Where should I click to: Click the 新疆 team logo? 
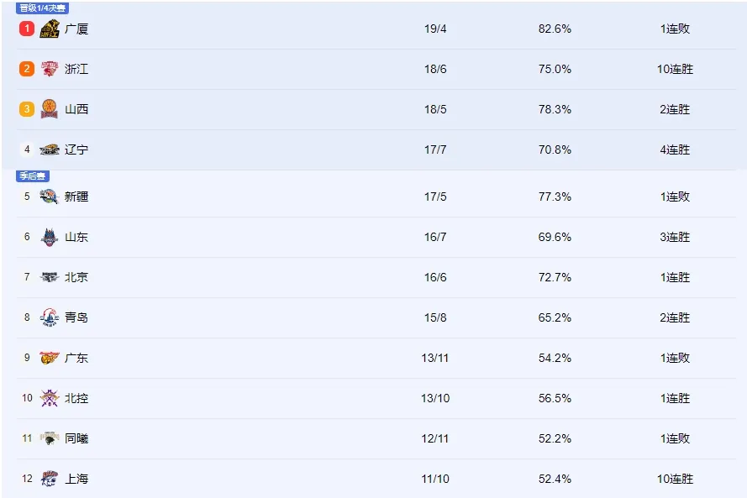pyautogui.click(x=49, y=197)
